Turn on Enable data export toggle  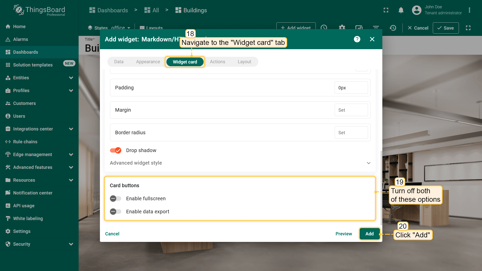115,212
